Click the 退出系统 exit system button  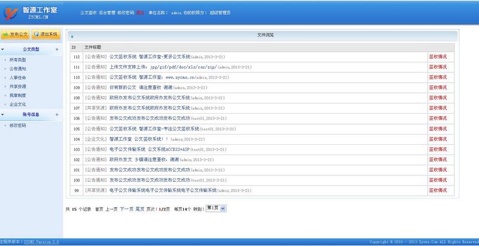tap(46, 35)
